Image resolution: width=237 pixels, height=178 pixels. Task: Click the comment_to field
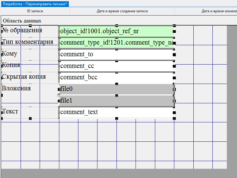coord(117,54)
